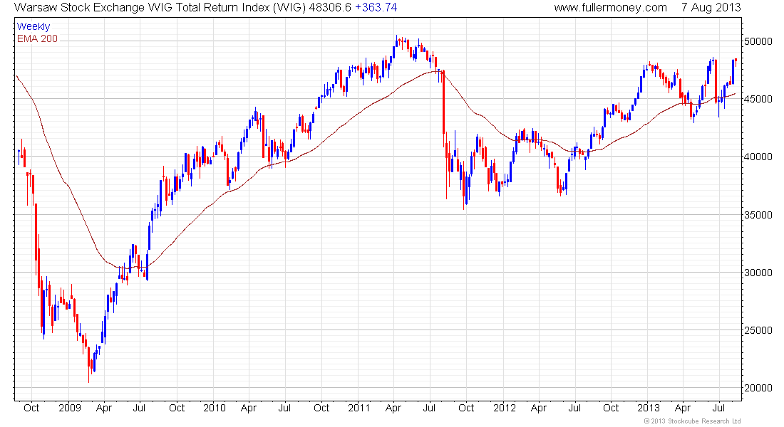Viewport: 784px width, 427px height.
Task: Select the 'Weekly' interval label
Action: click(33, 27)
